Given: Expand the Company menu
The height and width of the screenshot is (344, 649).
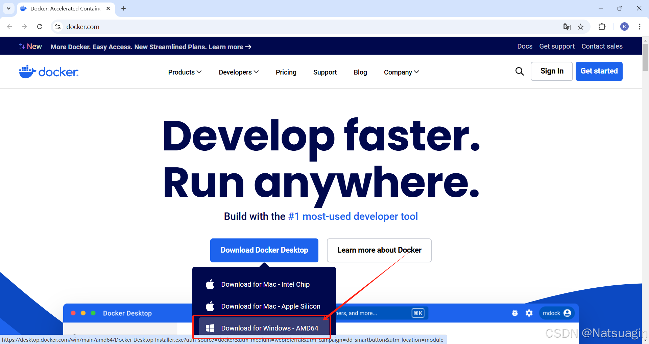Looking at the screenshot, I should pos(401,72).
